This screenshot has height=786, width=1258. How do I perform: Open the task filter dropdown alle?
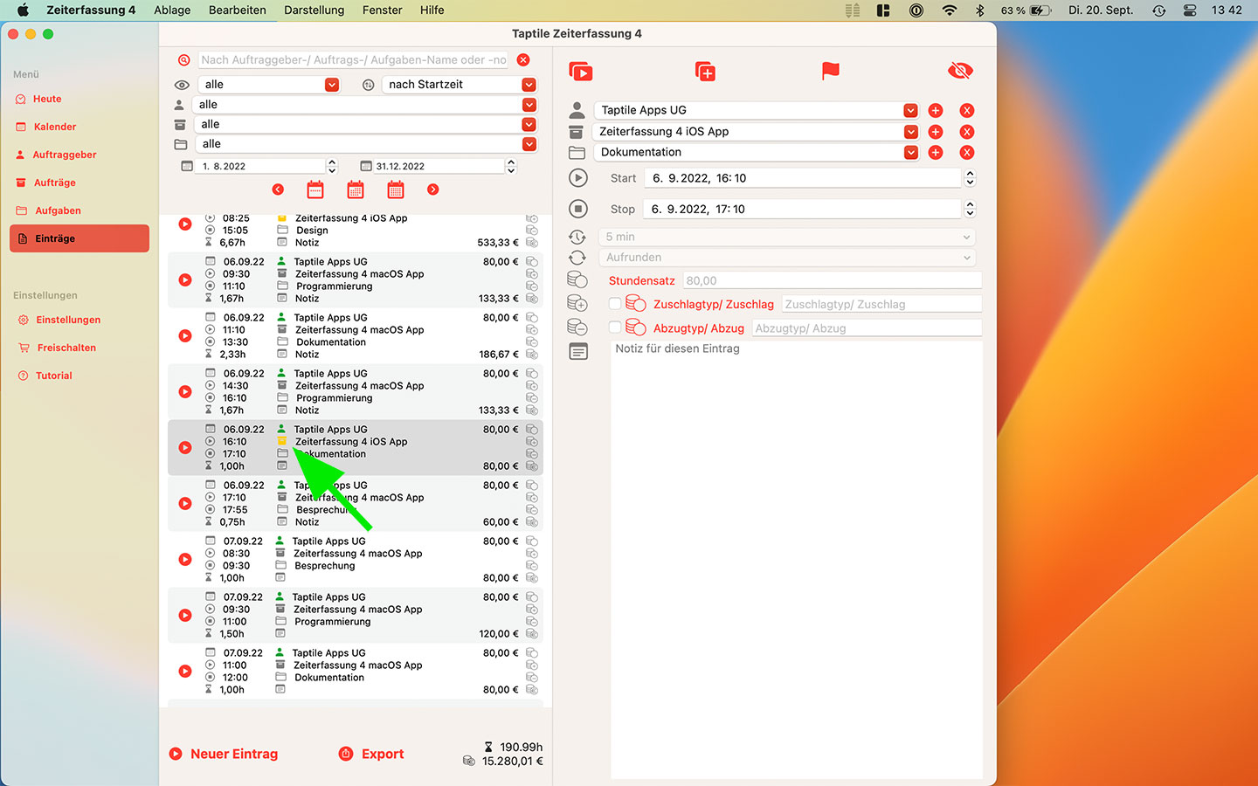tap(366, 144)
